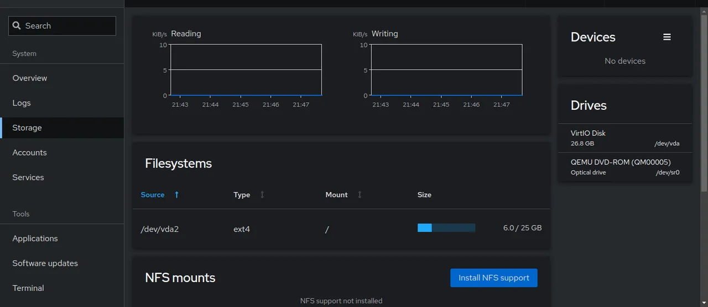This screenshot has height=307, width=708.
Task: Open the /dev/vda2 filesystem row
Action: pyautogui.click(x=341, y=229)
